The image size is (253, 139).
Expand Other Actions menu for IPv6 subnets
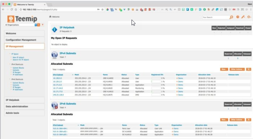pyautogui.click(x=237, y=120)
